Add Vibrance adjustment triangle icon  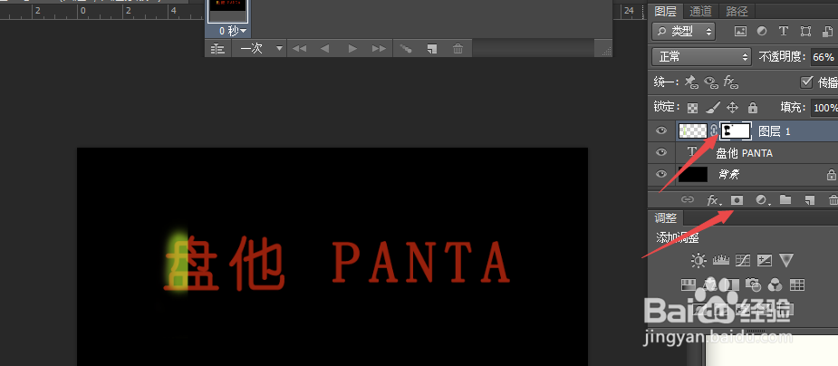[785, 260]
